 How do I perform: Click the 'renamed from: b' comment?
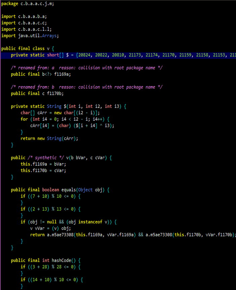pos(87,87)
